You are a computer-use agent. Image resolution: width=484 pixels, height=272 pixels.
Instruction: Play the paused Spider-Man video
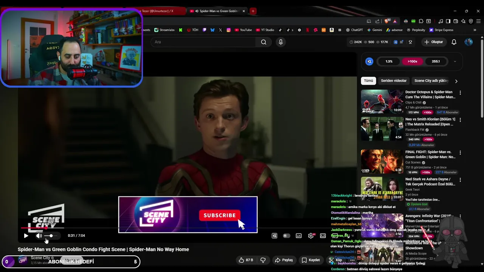tap(26, 236)
